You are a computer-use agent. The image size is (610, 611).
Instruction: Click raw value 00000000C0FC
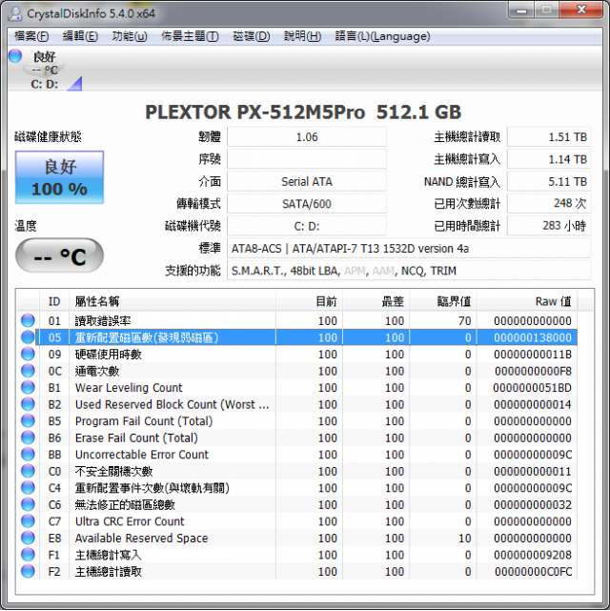click(533, 572)
